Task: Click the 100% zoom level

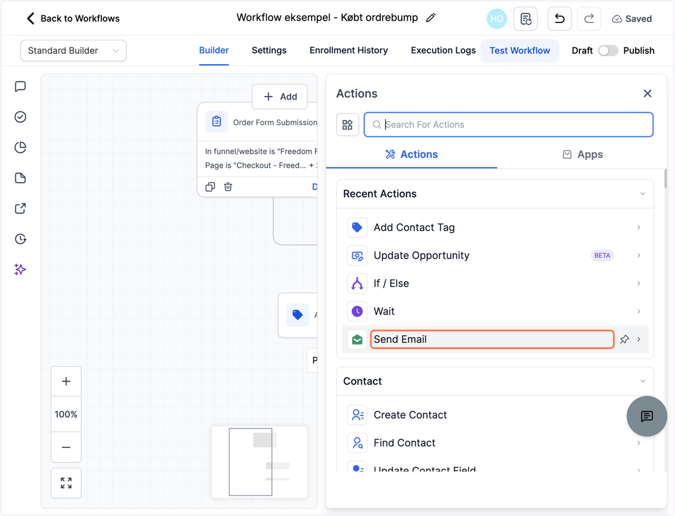Action: coord(66,414)
